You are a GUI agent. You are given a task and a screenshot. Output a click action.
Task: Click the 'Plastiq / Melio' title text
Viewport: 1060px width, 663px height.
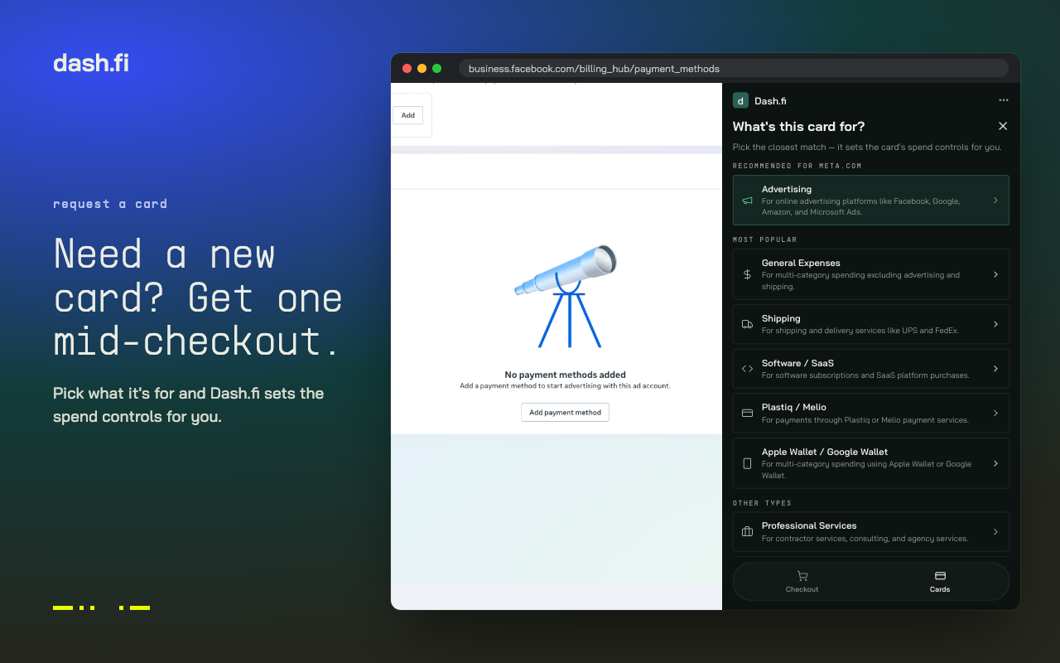coord(794,407)
